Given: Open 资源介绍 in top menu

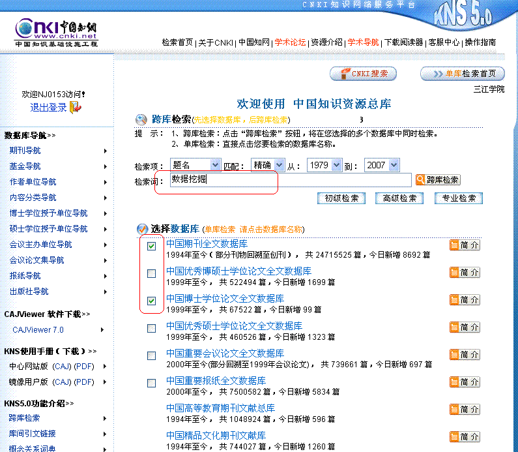Looking at the screenshot, I should tap(326, 42).
